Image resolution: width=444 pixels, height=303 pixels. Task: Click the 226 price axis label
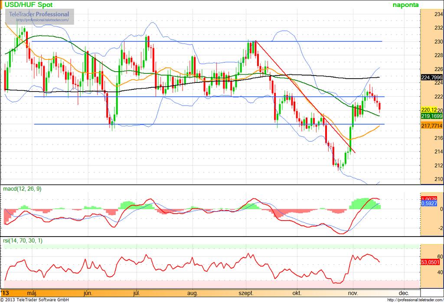tap(439, 69)
